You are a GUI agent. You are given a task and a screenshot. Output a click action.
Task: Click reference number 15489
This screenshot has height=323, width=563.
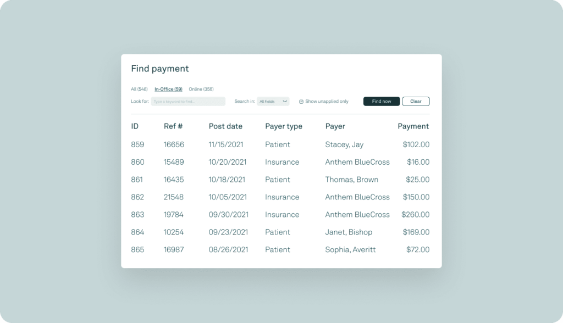pyautogui.click(x=174, y=162)
